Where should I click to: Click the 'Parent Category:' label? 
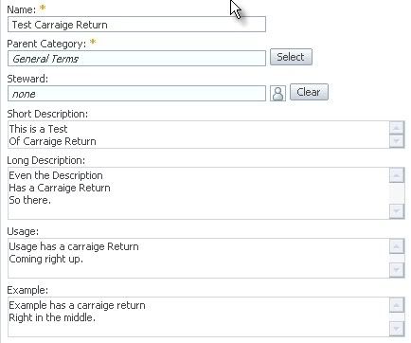46,44
